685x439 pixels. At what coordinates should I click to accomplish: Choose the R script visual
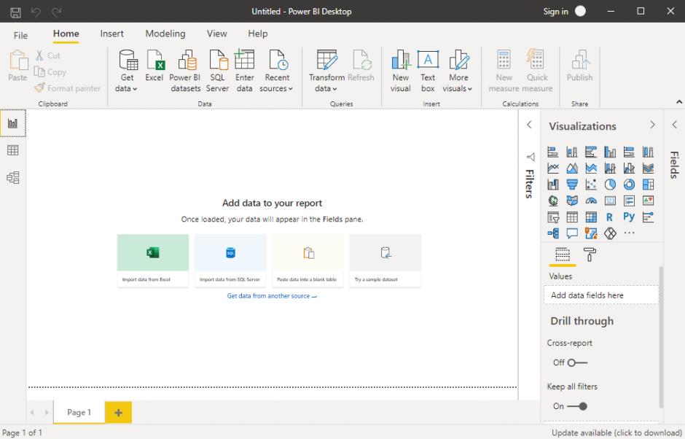[610, 217]
